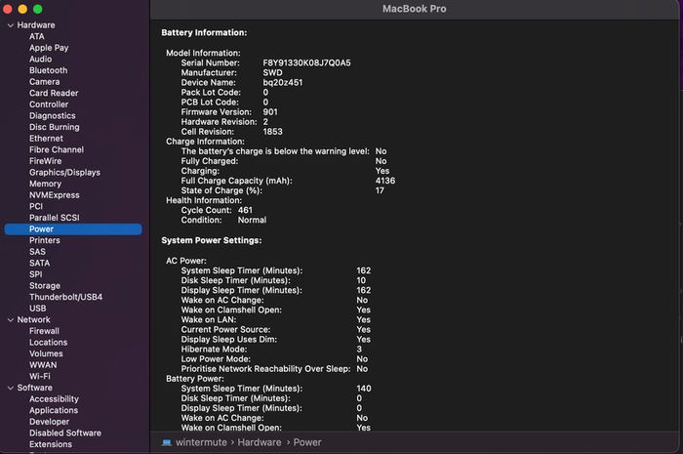Open the Storage entry
The height and width of the screenshot is (454, 683).
pyautogui.click(x=45, y=286)
